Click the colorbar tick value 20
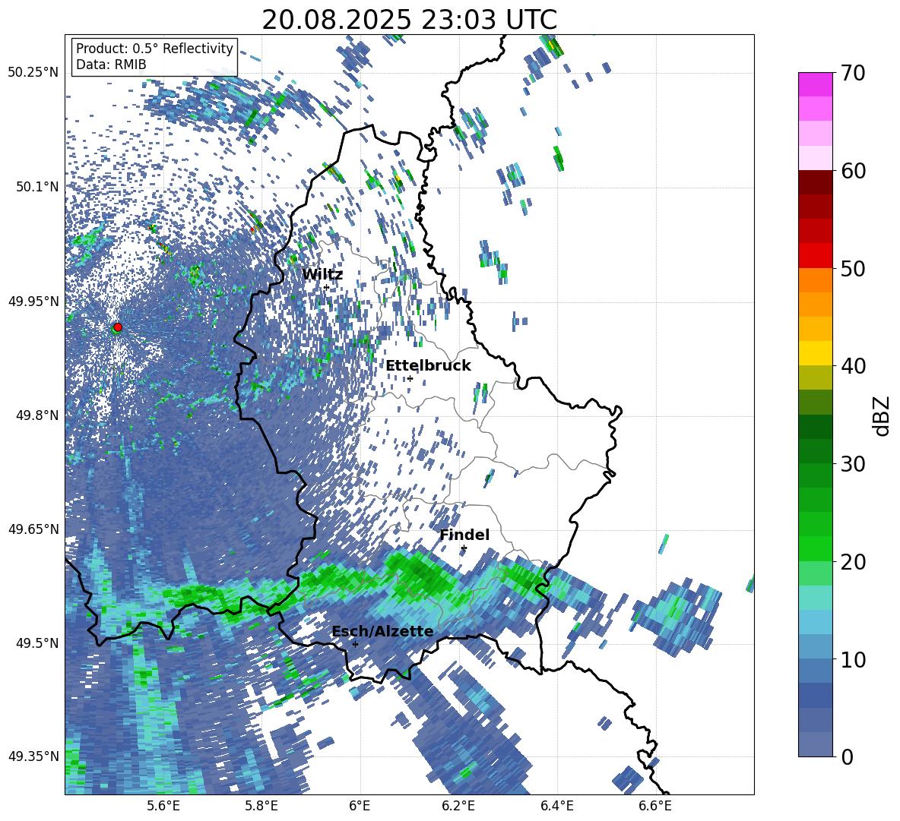 coord(853,562)
